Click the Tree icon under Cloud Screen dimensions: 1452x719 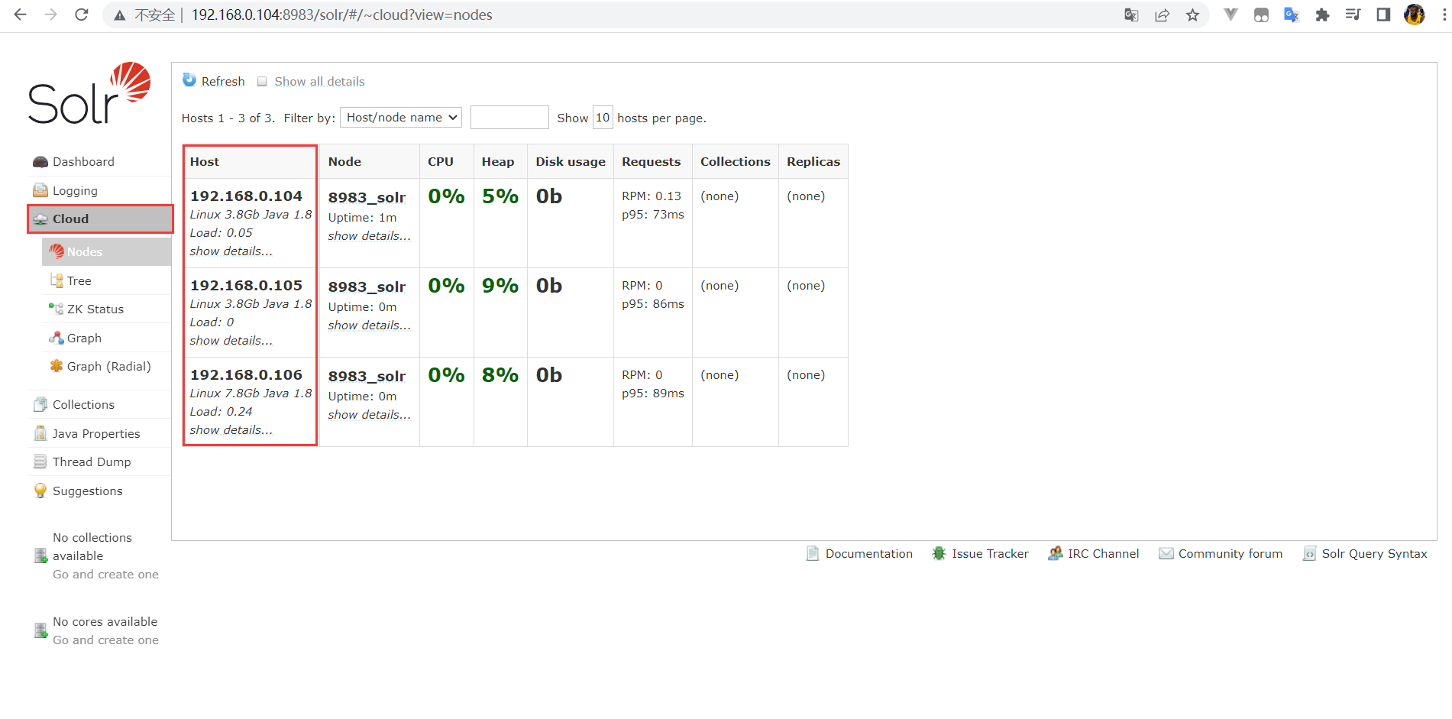pyautogui.click(x=57, y=280)
